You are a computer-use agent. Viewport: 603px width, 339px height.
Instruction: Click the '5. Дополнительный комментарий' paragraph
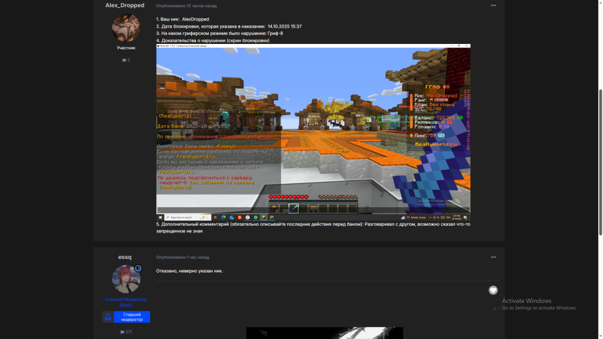coord(313,228)
